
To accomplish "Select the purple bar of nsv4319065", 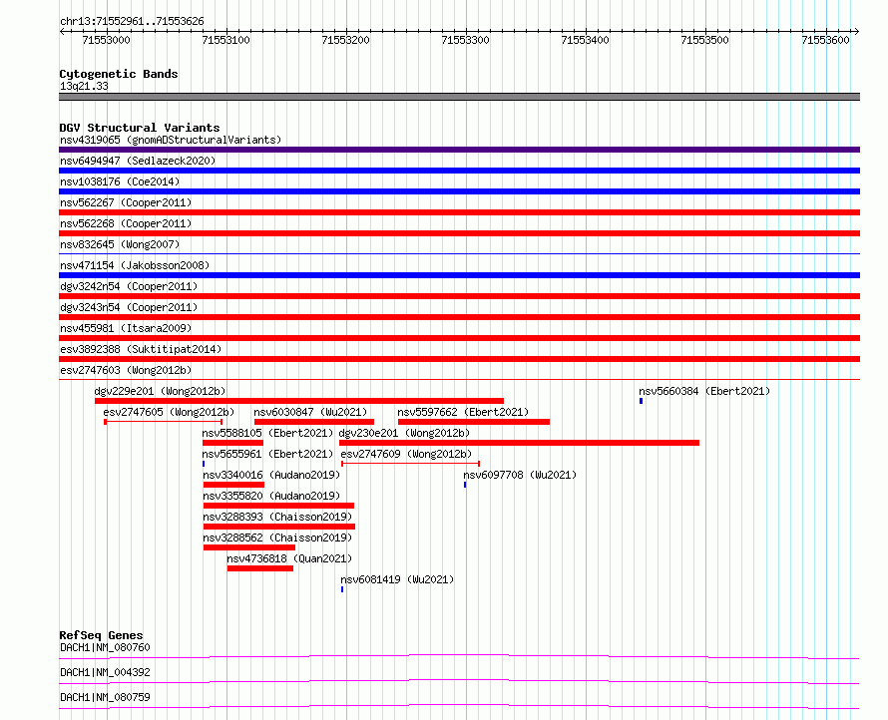I will [459, 150].
